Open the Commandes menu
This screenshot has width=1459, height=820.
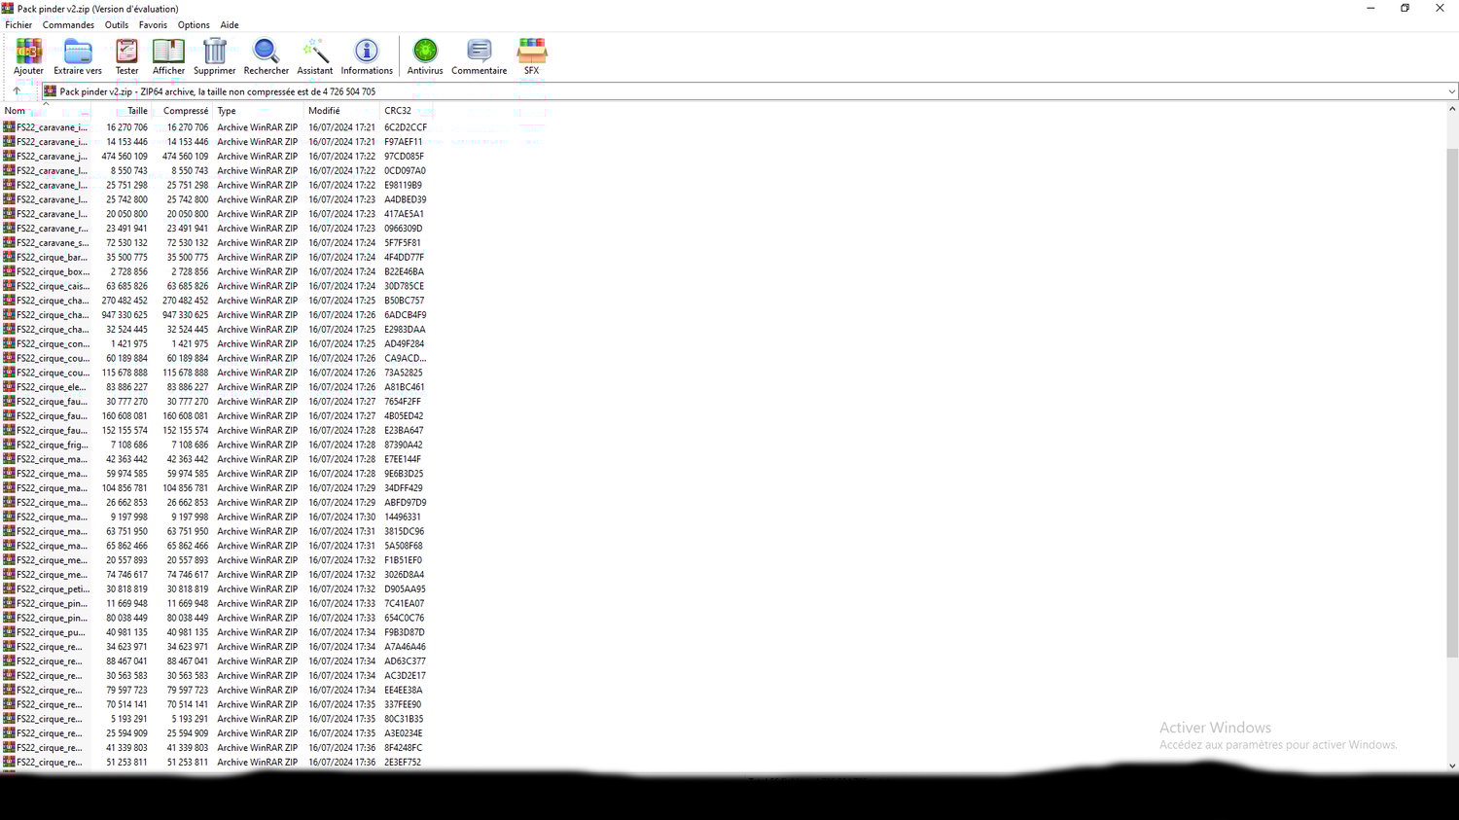pos(68,25)
